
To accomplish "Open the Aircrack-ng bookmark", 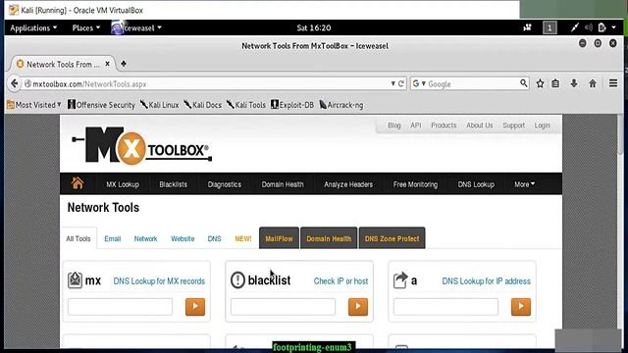I will click(x=341, y=105).
